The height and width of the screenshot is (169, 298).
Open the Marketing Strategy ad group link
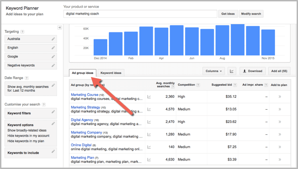(85, 107)
